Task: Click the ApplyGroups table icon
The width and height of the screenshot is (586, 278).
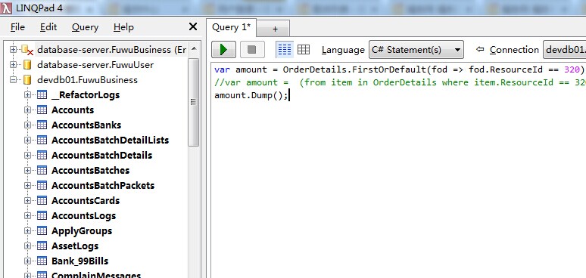Action: (x=42, y=230)
